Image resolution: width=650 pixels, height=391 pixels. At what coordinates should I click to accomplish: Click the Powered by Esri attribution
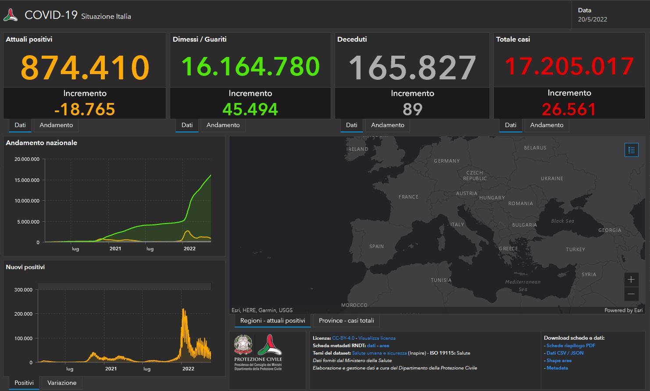[x=623, y=310]
